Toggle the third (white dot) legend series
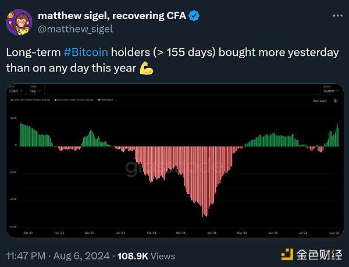 pos(106,100)
